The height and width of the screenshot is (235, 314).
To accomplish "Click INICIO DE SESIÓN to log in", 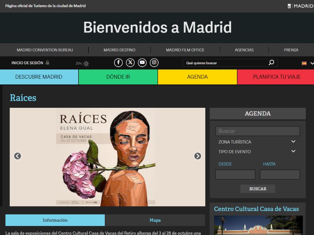I will (28, 62).
